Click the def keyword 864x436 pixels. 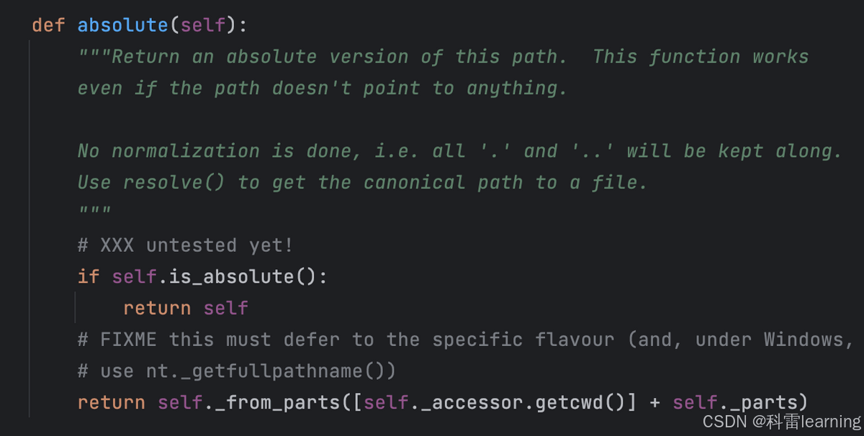click(x=49, y=25)
